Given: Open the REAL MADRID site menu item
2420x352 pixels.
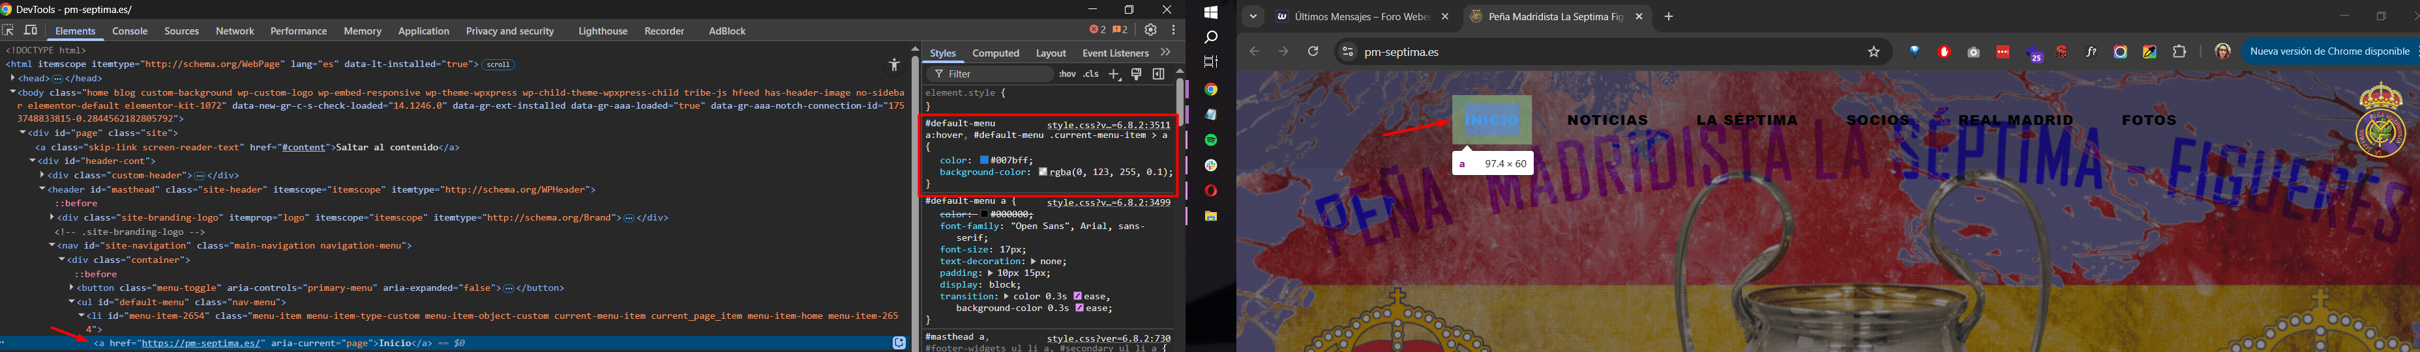Looking at the screenshot, I should 2016,121.
